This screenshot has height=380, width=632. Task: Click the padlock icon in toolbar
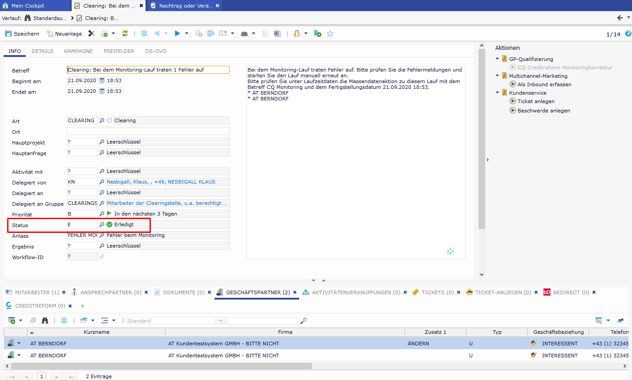point(297,34)
